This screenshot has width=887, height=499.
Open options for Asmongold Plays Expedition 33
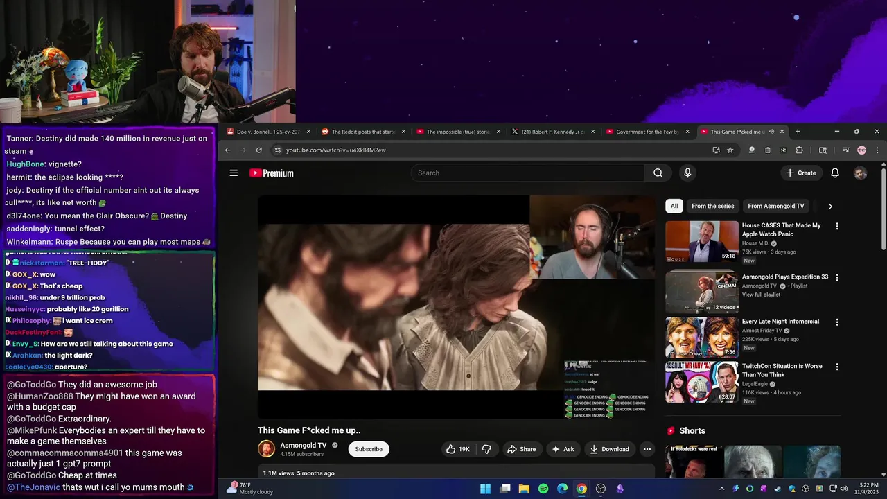(837, 277)
